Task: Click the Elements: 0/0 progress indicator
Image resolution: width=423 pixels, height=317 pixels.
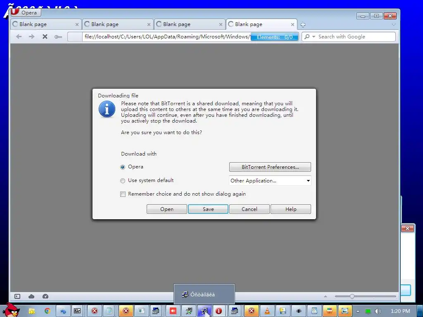Action: [274, 37]
